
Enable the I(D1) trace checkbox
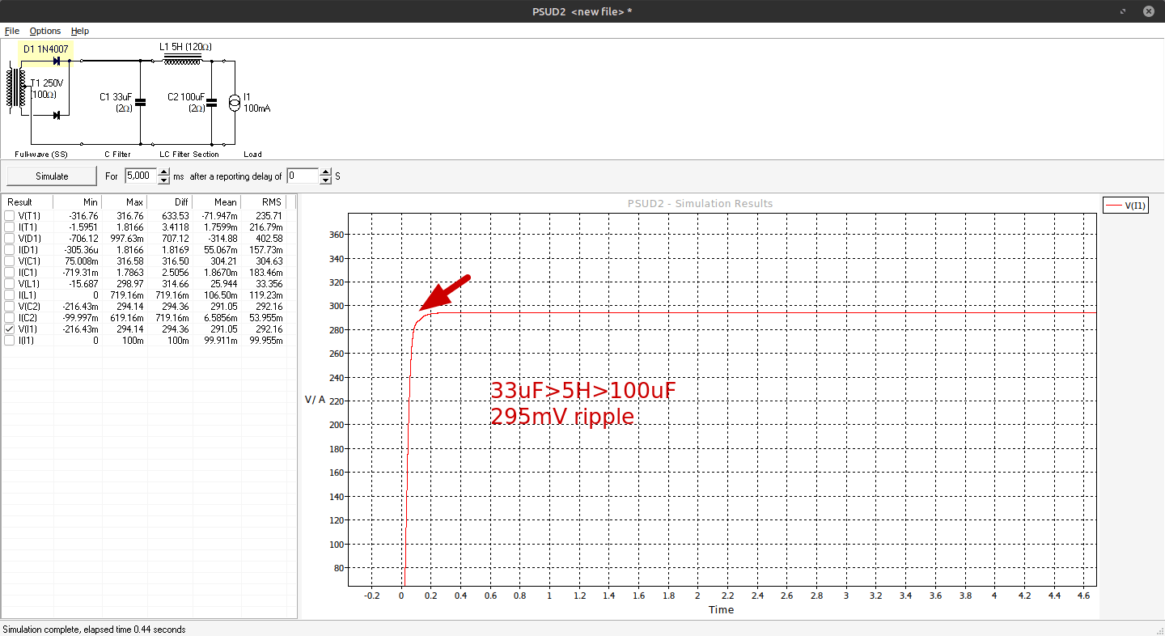(10, 250)
